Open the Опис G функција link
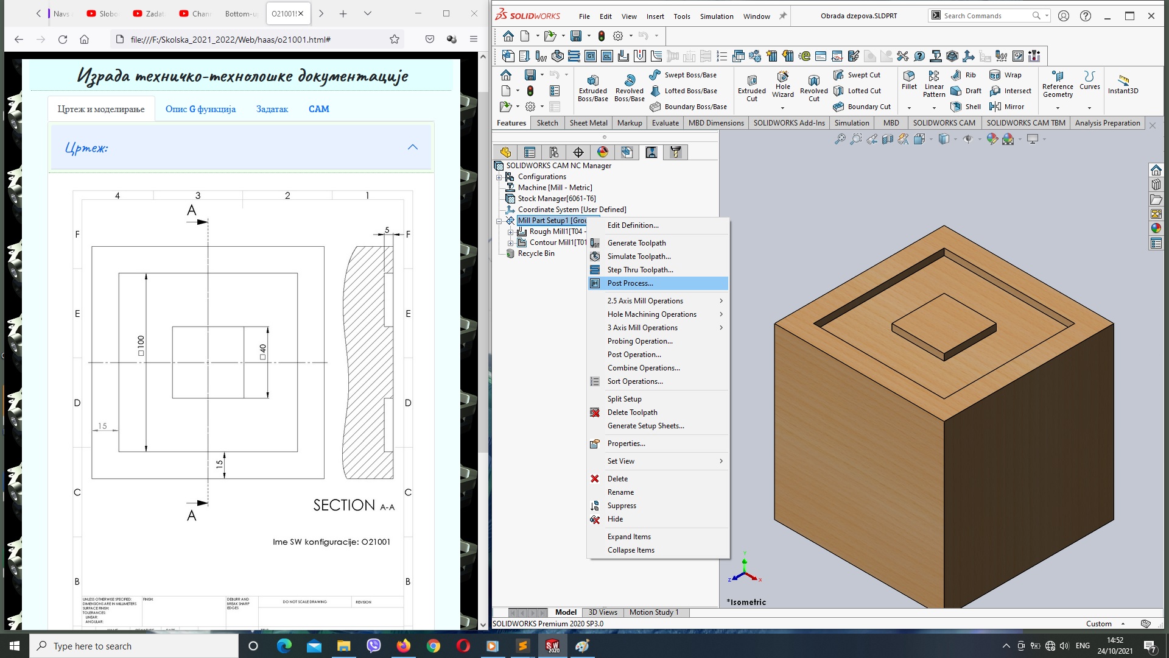 tap(200, 109)
